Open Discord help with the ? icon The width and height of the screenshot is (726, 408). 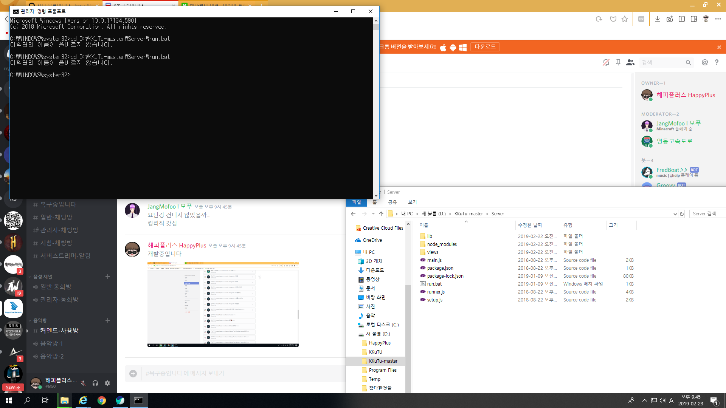717,62
